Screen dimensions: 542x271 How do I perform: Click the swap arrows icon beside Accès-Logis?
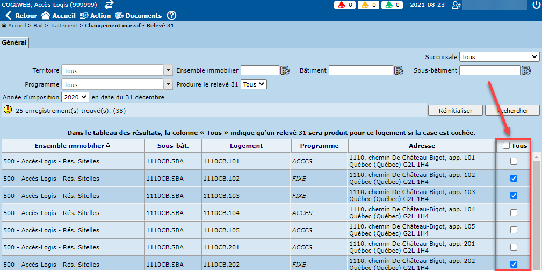[109, 5]
